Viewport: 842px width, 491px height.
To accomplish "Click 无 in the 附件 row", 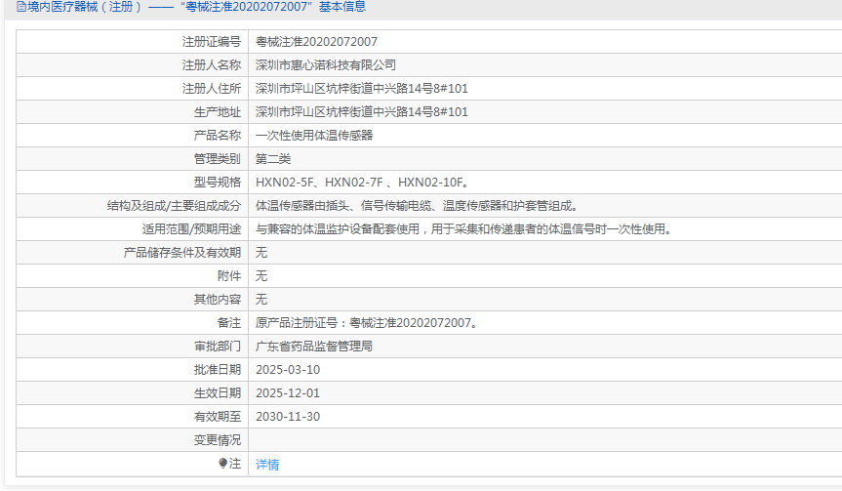I will tap(261, 276).
